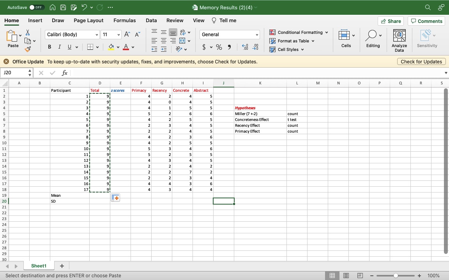Toggle Underline formatting

69,47
